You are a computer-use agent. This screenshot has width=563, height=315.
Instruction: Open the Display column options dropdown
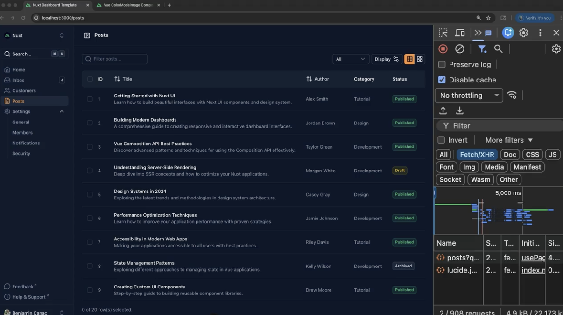[x=386, y=59]
